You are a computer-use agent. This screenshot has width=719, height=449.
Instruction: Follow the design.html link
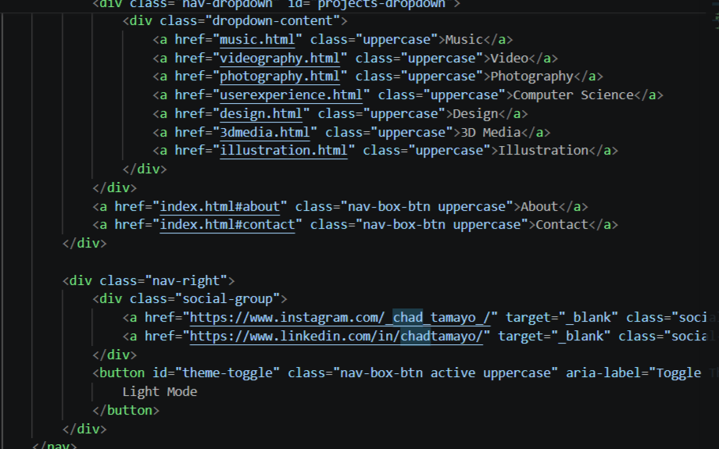261,114
